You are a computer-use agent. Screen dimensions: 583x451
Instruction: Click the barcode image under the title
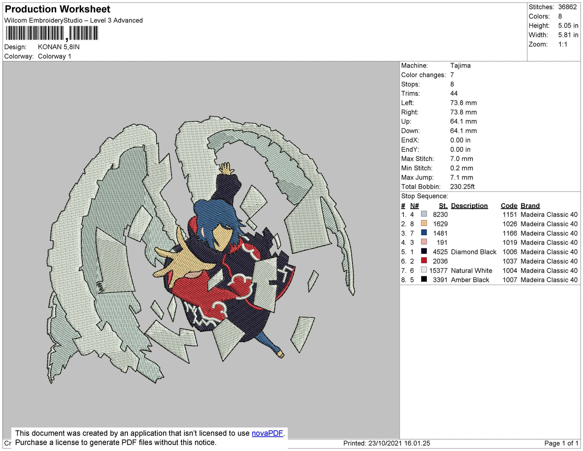(x=52, y=34)
